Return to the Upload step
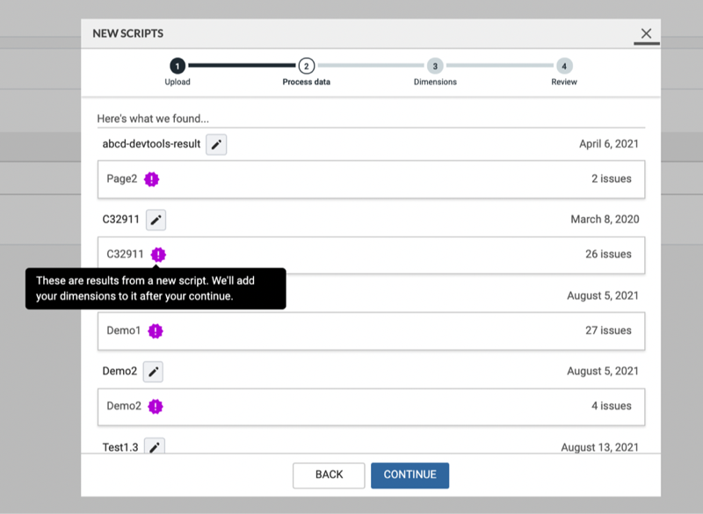The width and height of the screenshot is (703, 514). tap(178, 65)
